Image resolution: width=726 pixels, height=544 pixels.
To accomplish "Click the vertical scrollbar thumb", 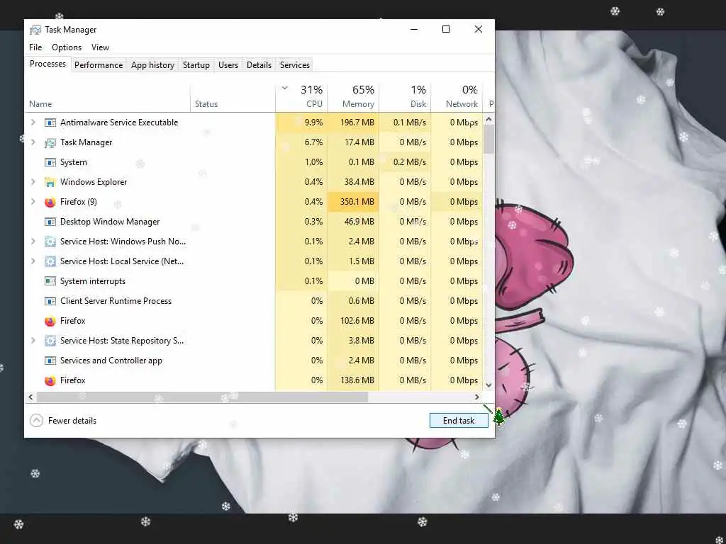I will pyautogui.click(x=489, y=140).
